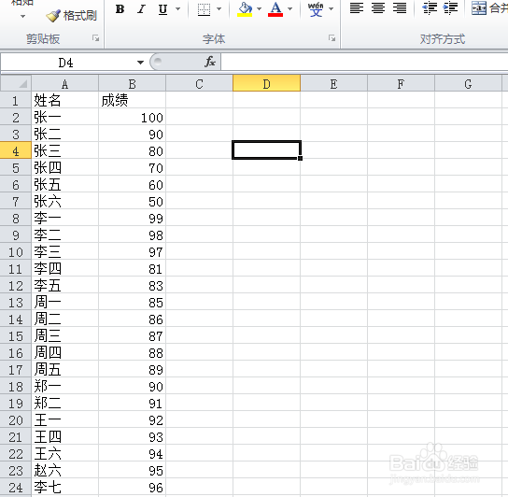Select row 1 header

[16, 100]
